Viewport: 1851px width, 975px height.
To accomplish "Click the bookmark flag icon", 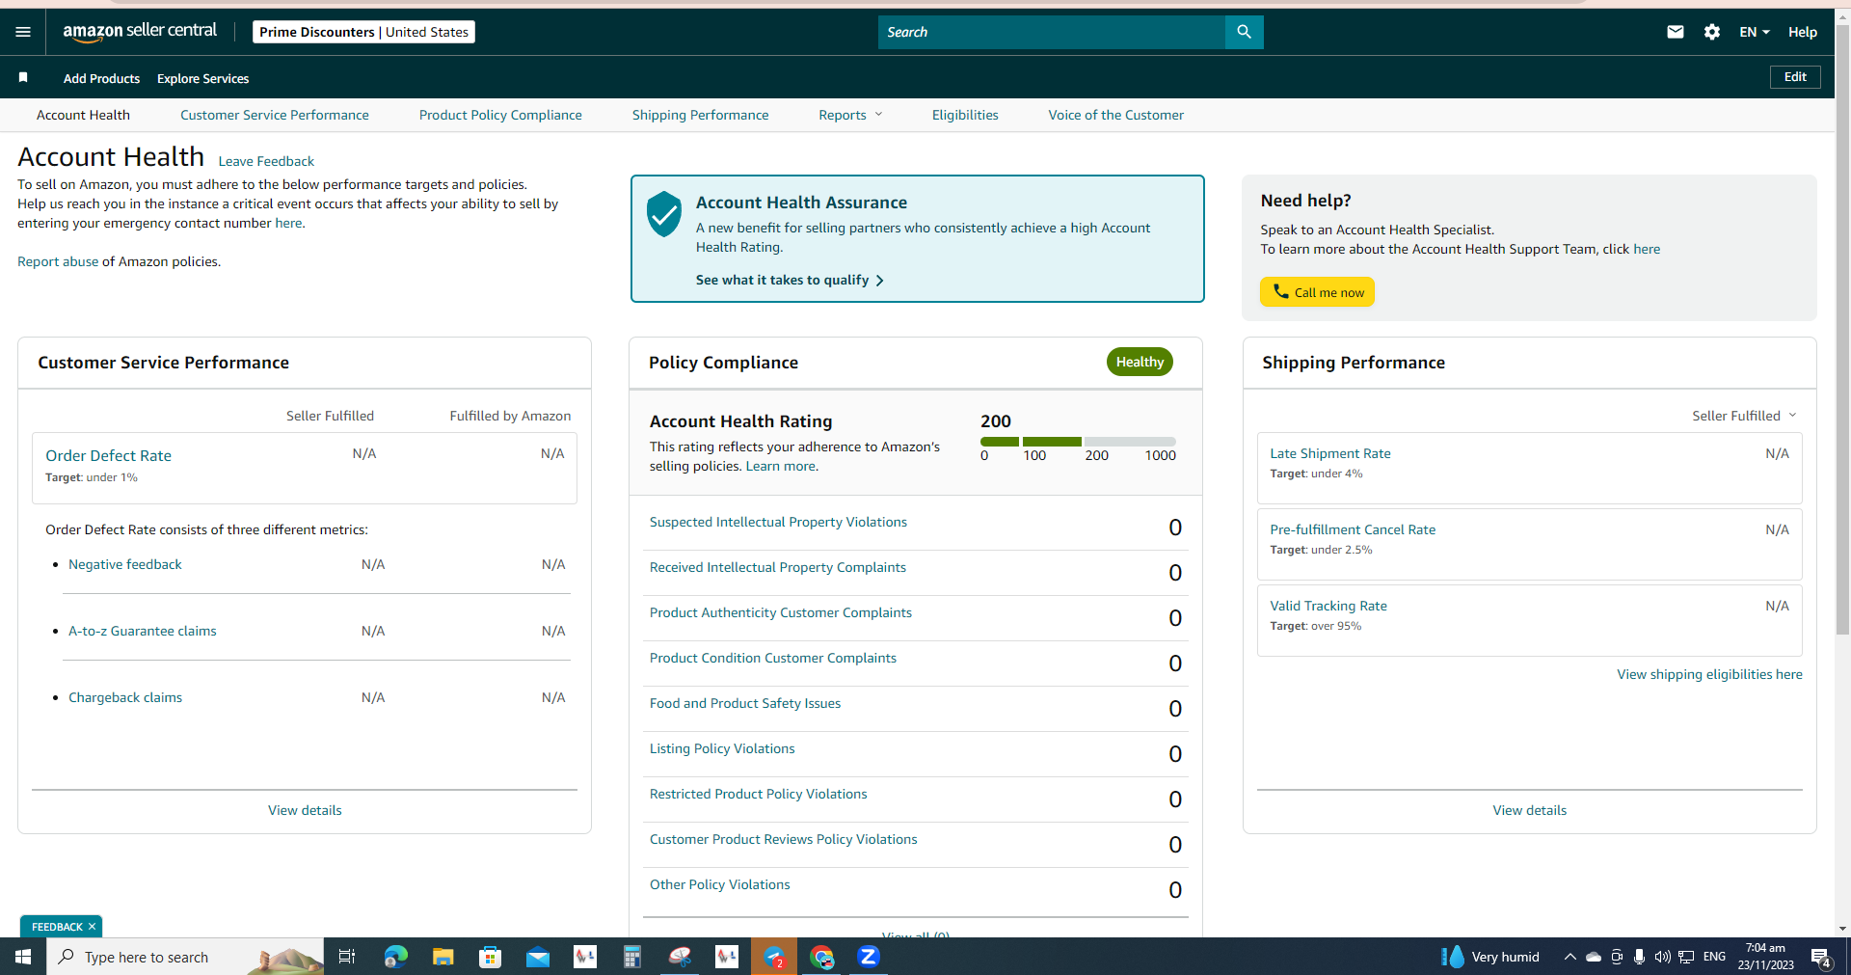I will 23,77.
